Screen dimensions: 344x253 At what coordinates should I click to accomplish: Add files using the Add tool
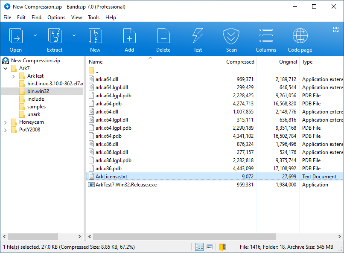pos(129,38)
